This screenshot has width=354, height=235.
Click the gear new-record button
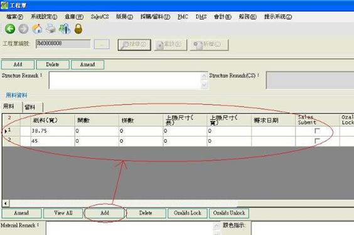coord(209,44)
